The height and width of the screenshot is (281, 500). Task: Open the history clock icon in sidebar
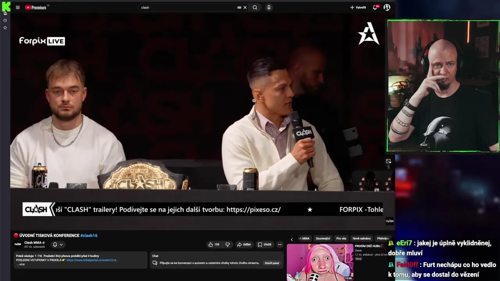(5, 20)
